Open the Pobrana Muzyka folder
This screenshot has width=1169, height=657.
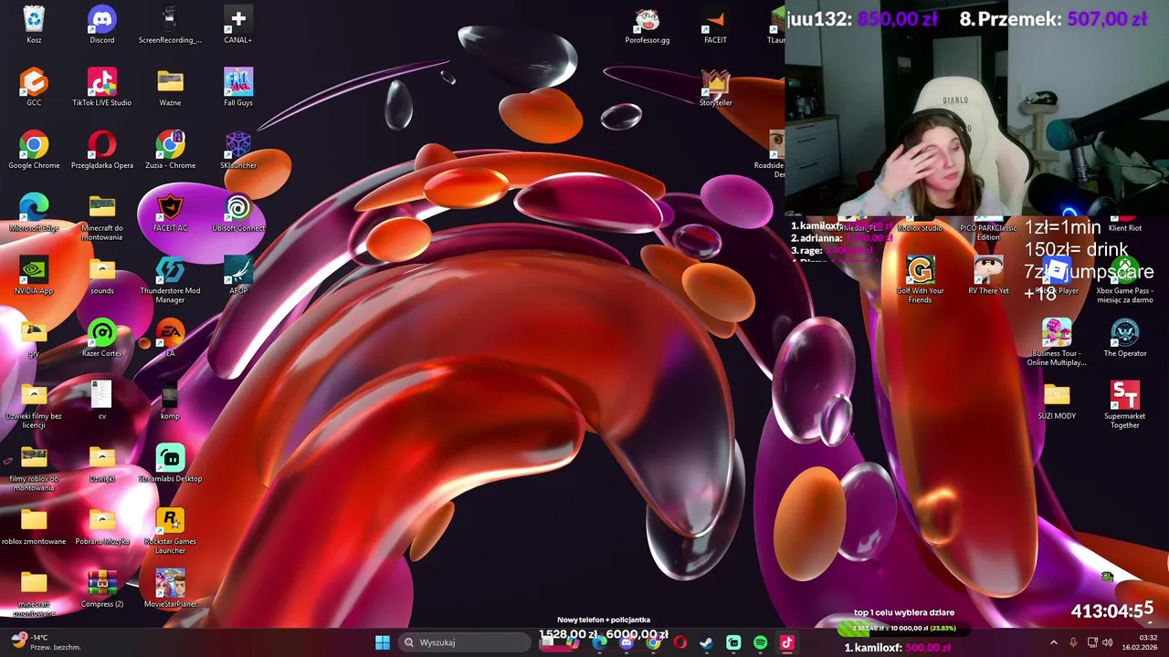[x=102, y=527]
